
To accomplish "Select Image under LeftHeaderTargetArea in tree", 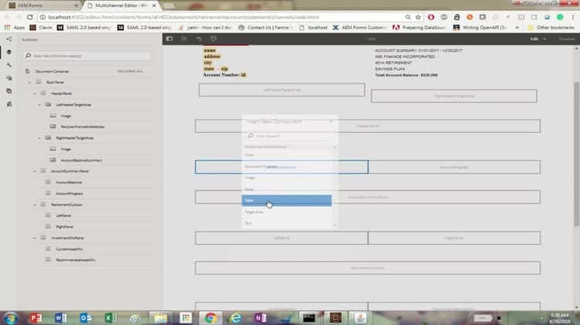I will 66,116.
